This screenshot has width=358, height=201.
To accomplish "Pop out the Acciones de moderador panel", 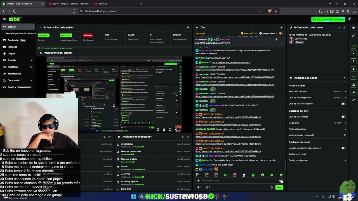I will click(x=187, y=137).
